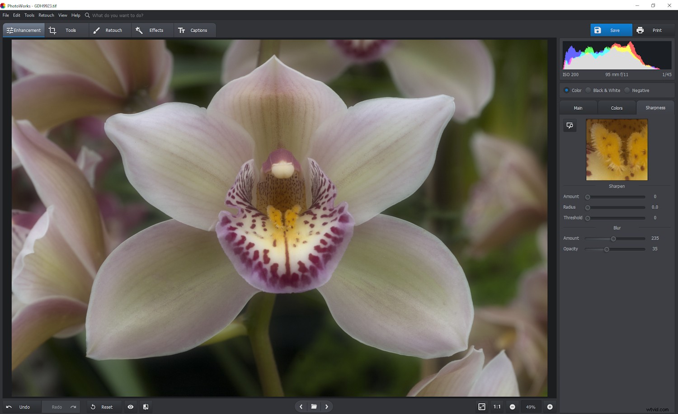678x414 pixels.
Task: Click the preview magnifier icon beside Sharpen thumbnail
Action: pos(570,125)
